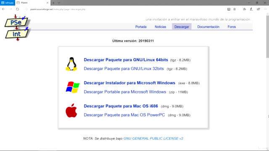This screenshot has width=269, height=151.
Task: Click the Linux Tux penguin icon
Action: click(71, 64)
